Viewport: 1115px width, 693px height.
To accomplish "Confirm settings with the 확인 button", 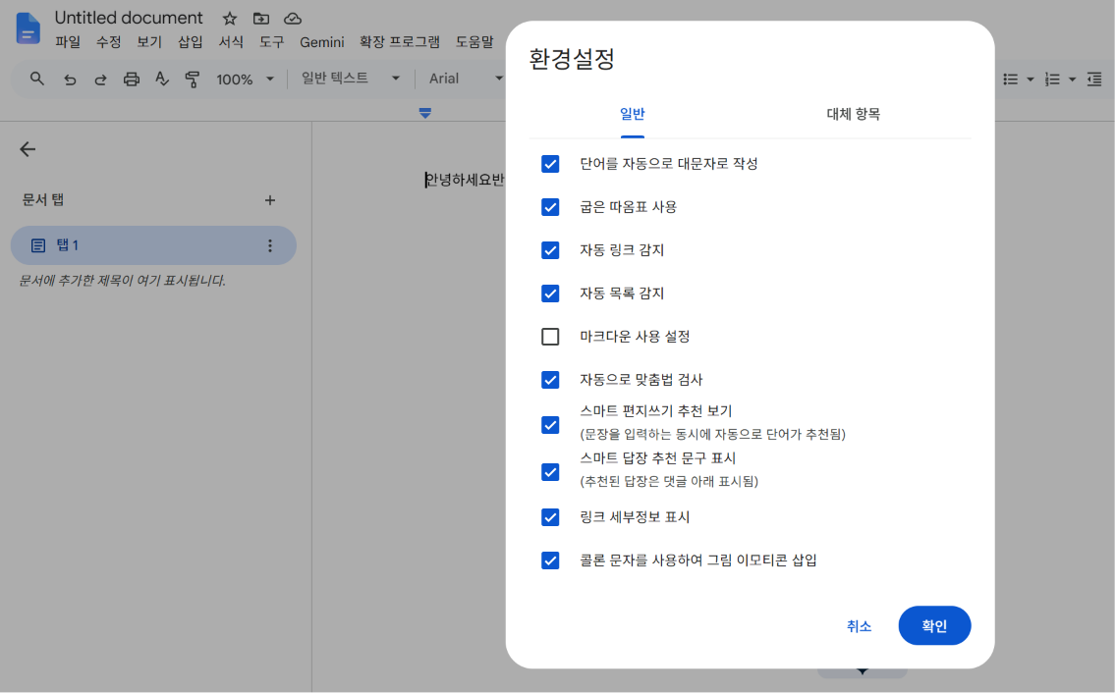I will (934, 625).
